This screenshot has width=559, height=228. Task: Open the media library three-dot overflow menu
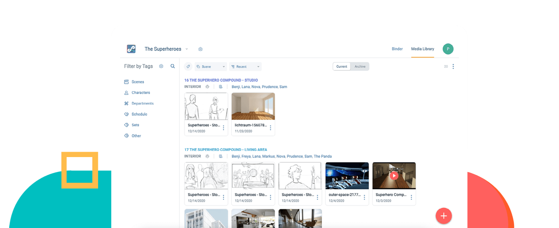click(x=453, y=66)
